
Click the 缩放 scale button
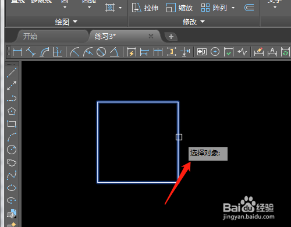(x=179, y=8)
